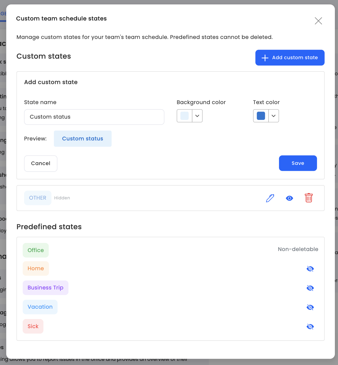Viewport: 338px width, 365px height.
Task: Save the new custom state
Action: click(298, 163)
